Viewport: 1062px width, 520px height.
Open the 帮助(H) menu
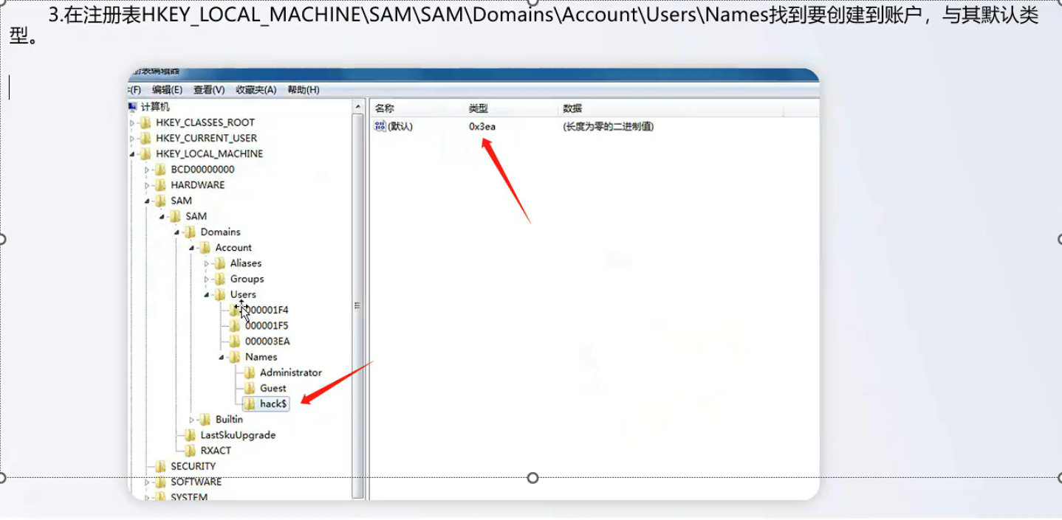pos(303,90)
